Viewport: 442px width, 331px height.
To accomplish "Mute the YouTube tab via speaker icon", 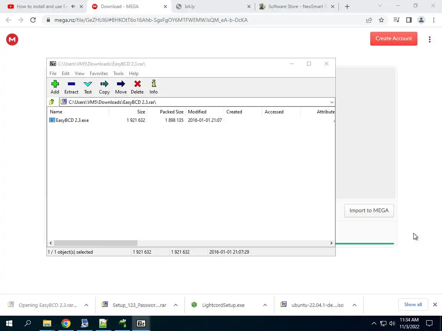I will click(x=73, y=7).
